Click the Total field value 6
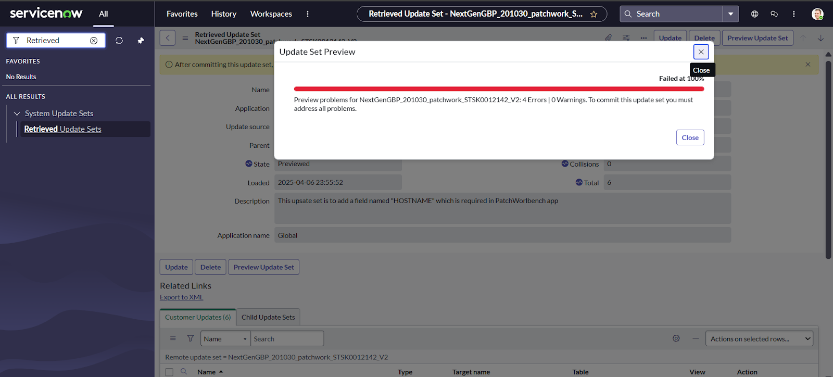The height and width of the screenshot is (377, 833). 667,183
